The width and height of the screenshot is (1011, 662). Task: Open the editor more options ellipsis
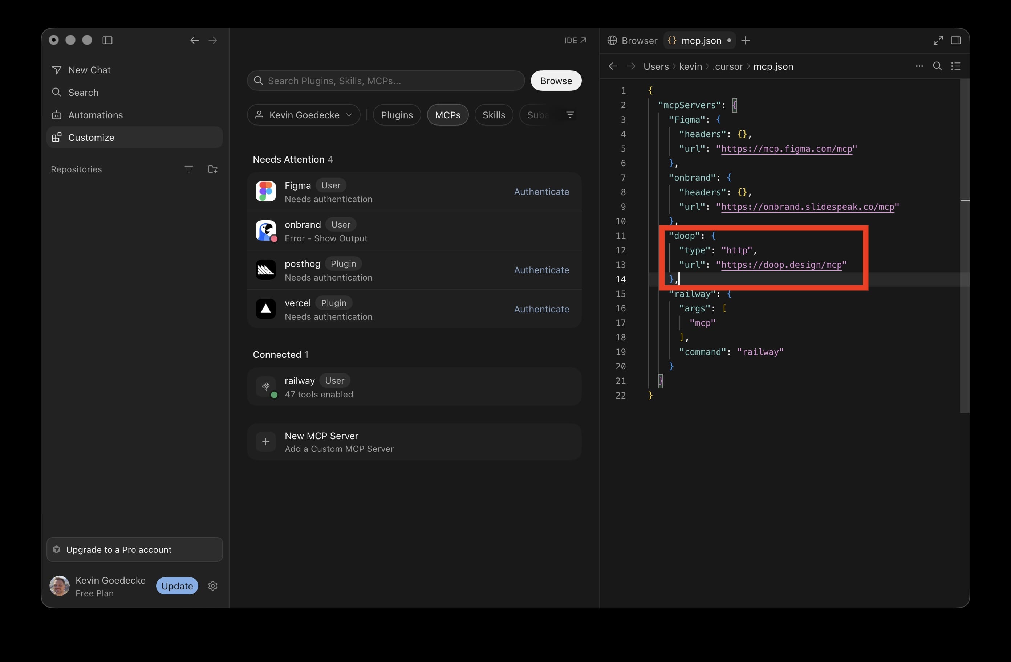coord(919,66)
